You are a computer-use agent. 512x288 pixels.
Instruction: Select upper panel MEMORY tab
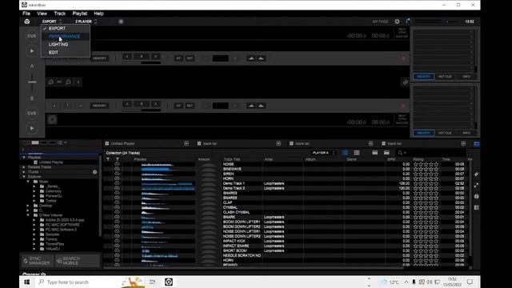click(x=423, y=77)
